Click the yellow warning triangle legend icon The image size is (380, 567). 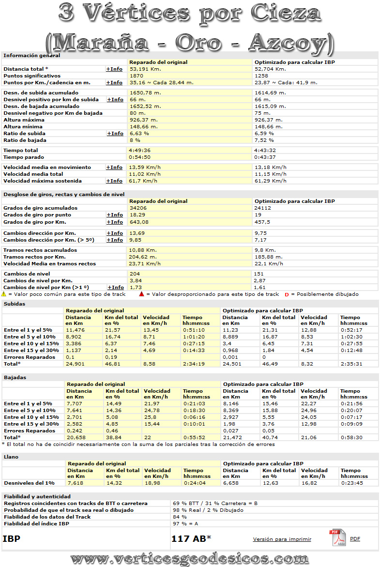[4, 294]
